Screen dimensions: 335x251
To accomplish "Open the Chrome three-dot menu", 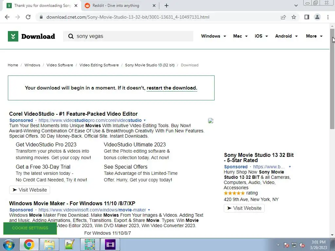I will point(328,17).
